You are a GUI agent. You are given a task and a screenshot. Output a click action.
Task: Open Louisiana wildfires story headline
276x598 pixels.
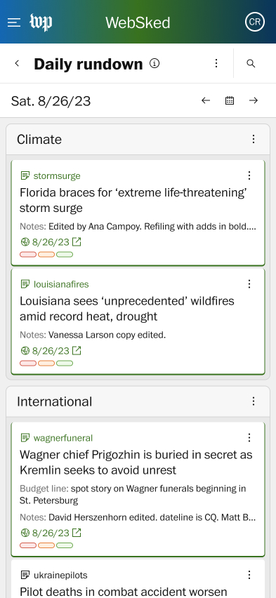(x=127, y=309)
